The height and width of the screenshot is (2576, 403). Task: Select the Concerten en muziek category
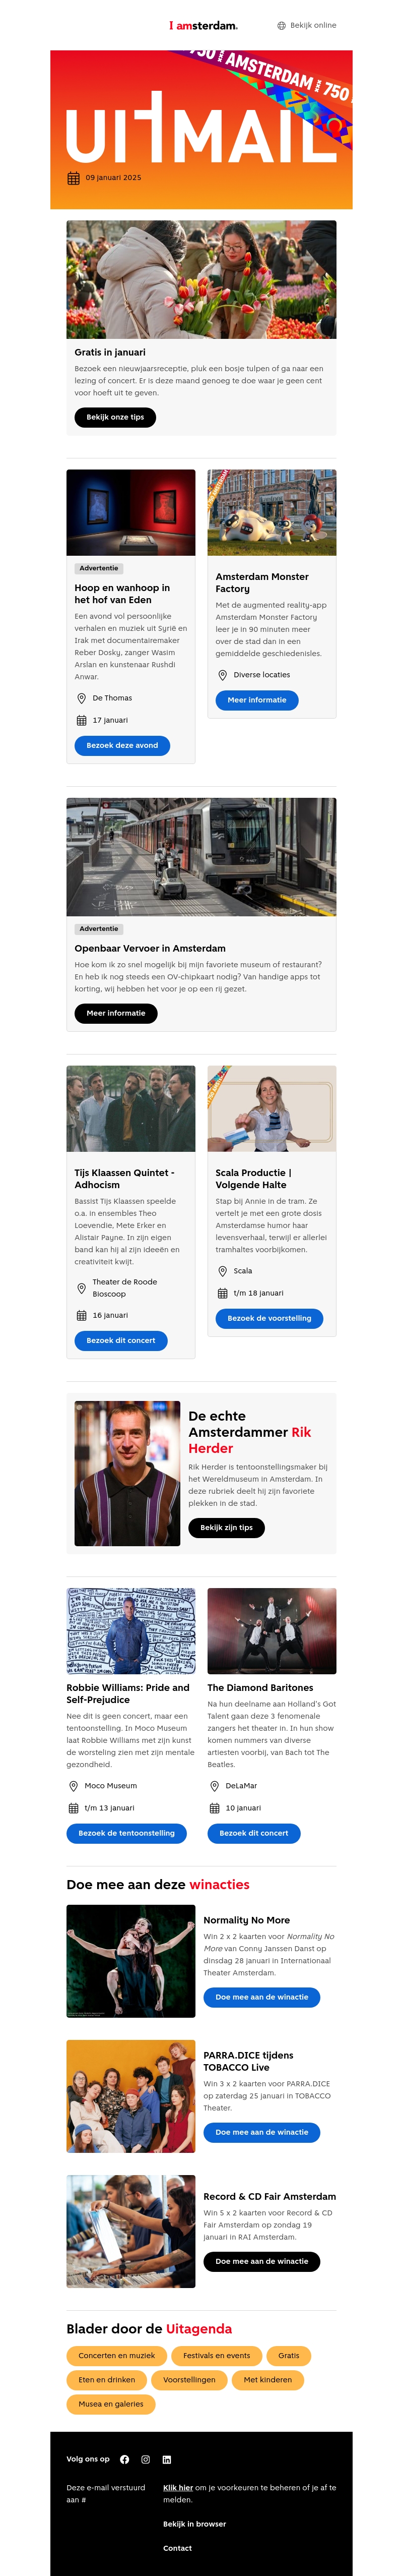tap(116, 2355)
